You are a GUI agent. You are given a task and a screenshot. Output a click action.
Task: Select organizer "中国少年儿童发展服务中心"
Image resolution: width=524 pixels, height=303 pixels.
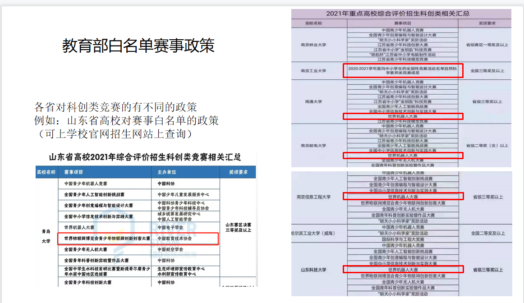pyautogui.click(x=183, y=194)
